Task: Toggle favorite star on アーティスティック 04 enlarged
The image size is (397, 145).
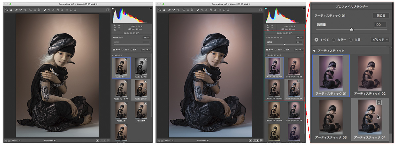Action: pos(379,102)
